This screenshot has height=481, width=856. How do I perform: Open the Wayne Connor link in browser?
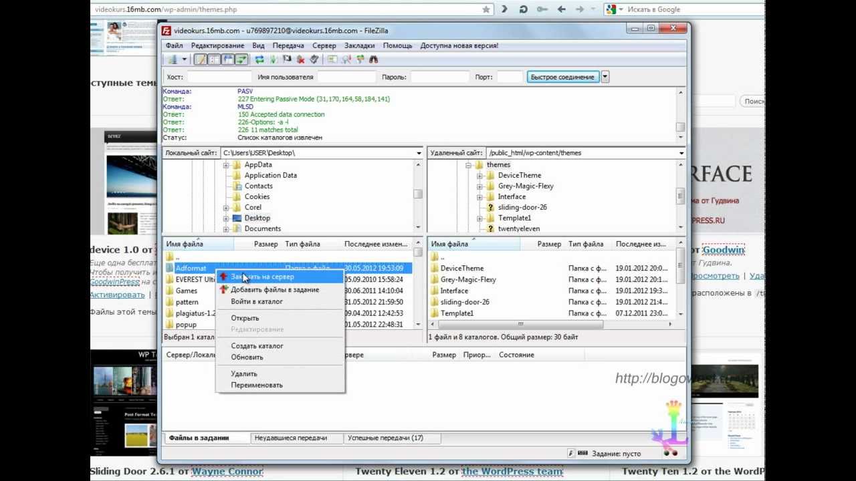point(227,471)
